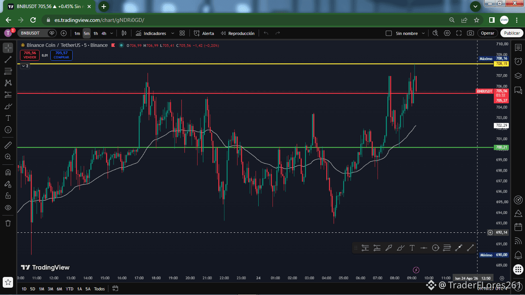
Task: Open the Sin nombre layout dropdown arrow
Action: [423, 33]
